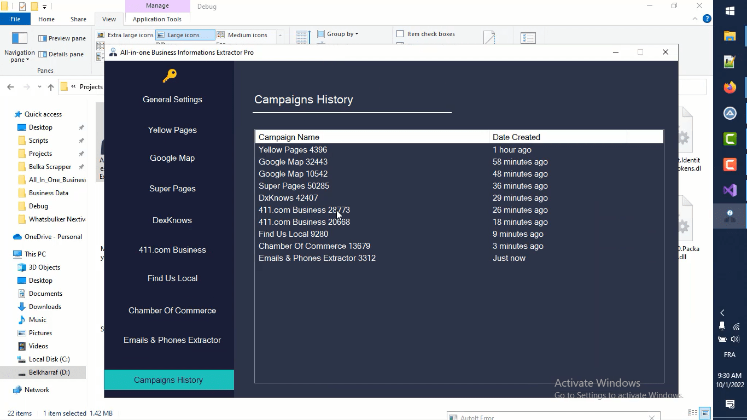Enable Item check boxes option
Image resolution: width=747 pixels, height=420 pixels.
tap(425, 34)
